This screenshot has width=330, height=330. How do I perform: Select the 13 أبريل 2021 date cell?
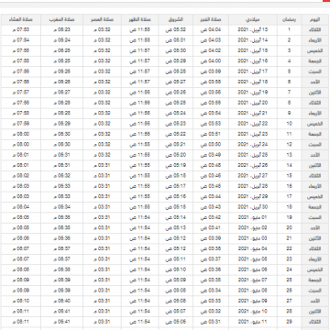[253, 30]
